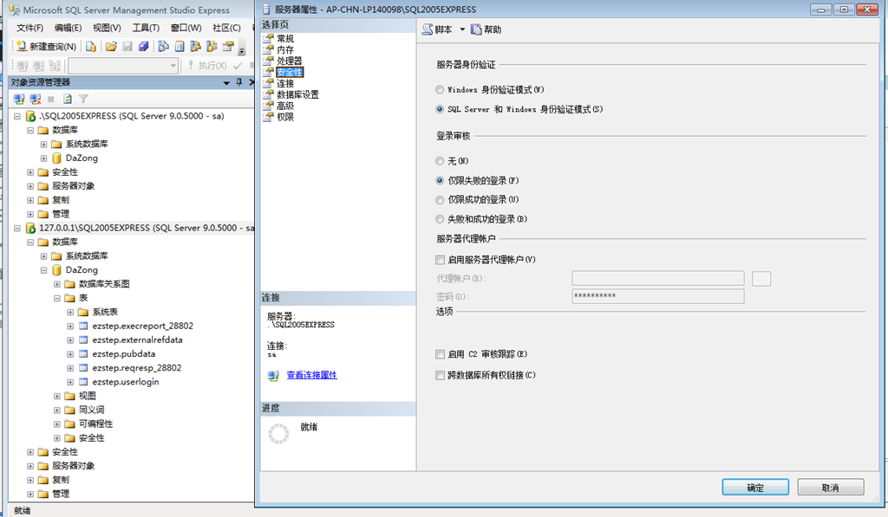Image resolution: width=888 pixels, height=517 pixels.
Task: Click the 新建查询 (New Query) toolbar button
Action: click(x=46, y=47)
